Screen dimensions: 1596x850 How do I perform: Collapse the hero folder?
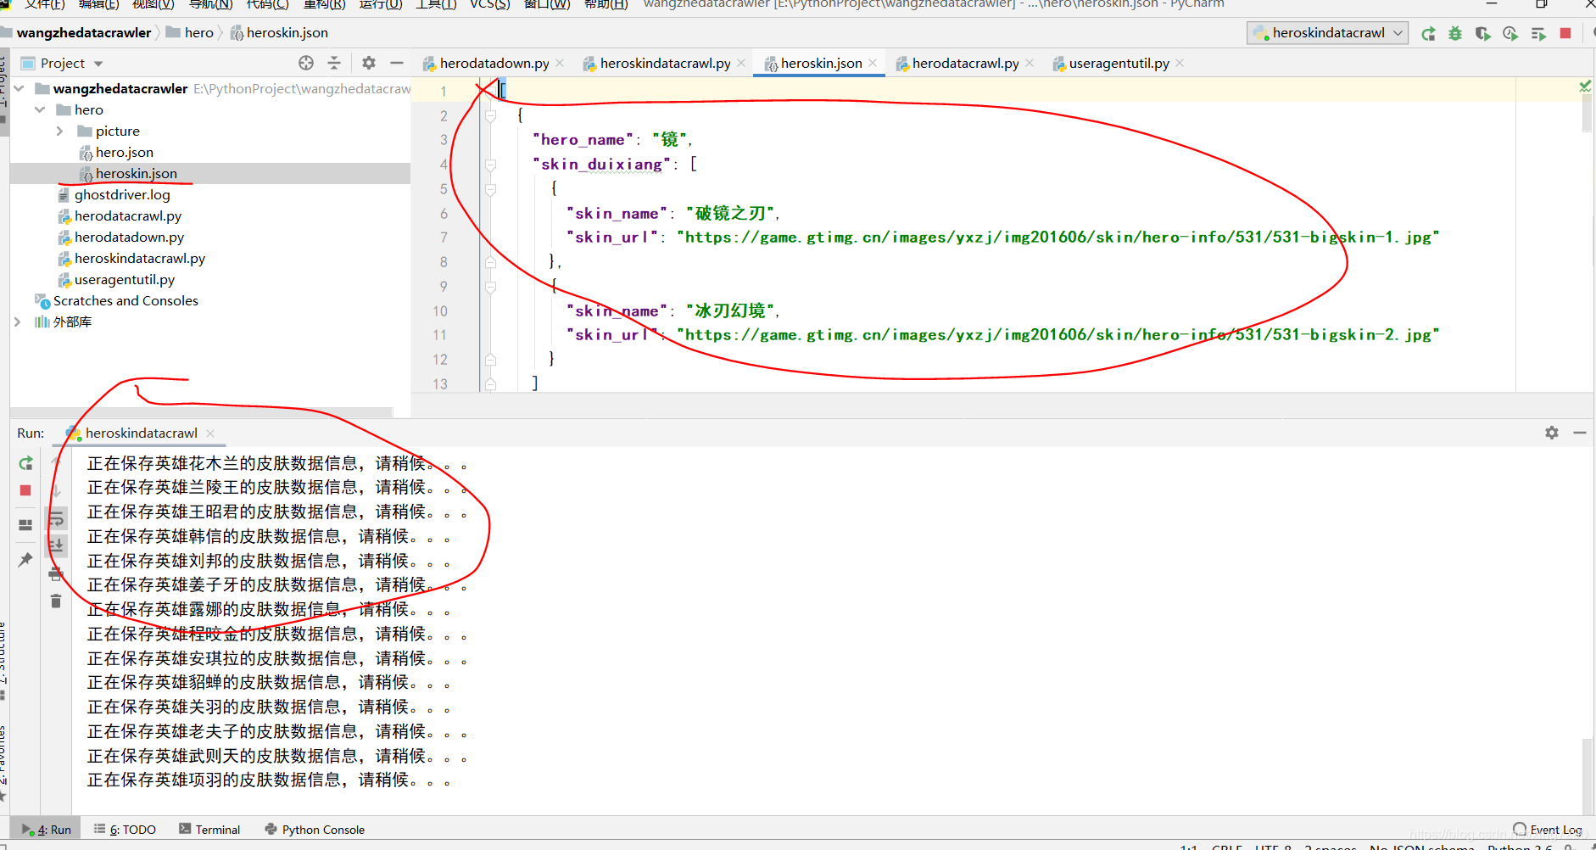pyautogui.click(x=40, y=109)
